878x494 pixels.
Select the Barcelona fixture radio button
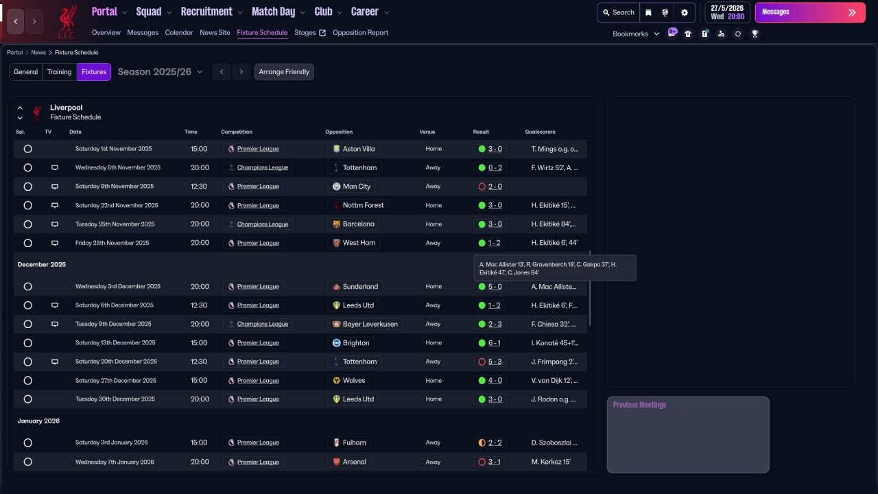(27, 224)
